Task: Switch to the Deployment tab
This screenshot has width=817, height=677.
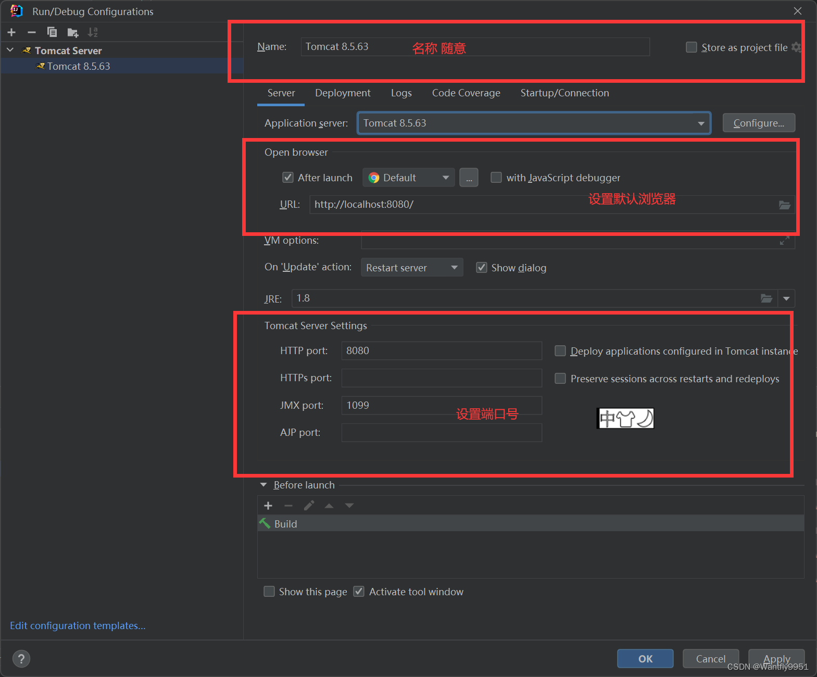Action: click(x=343, y=93)
